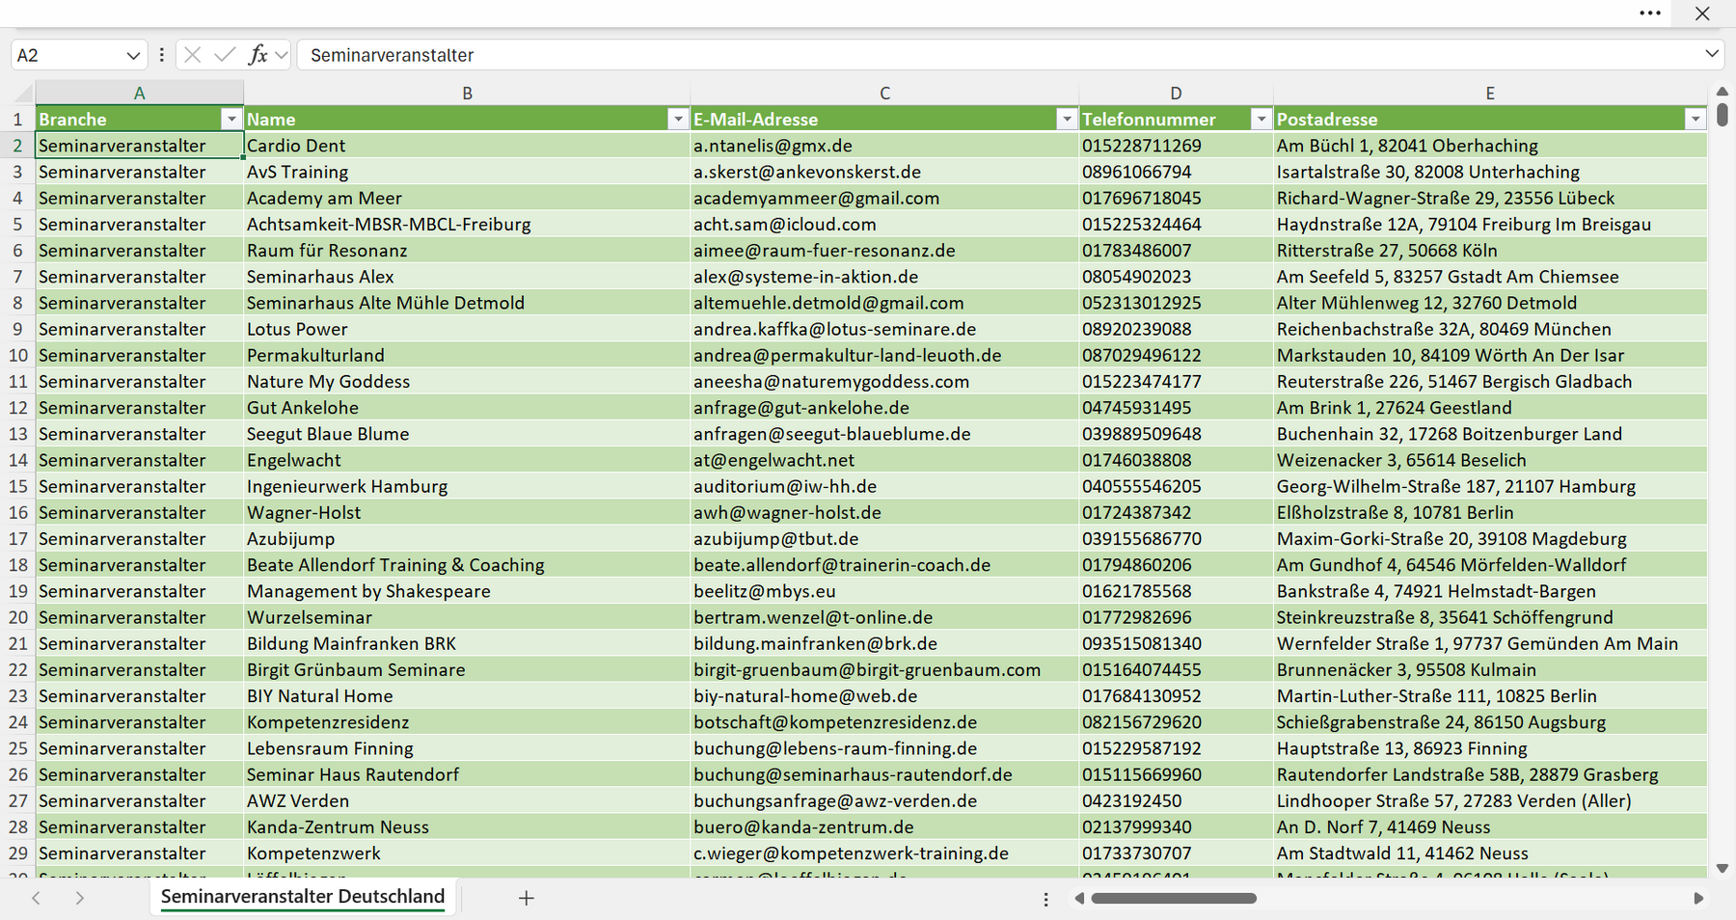Image resolution: width=1736 pixels, height=920 pixels.
Task: Select cell Wurzelseminar
Action: click(468, 617)
